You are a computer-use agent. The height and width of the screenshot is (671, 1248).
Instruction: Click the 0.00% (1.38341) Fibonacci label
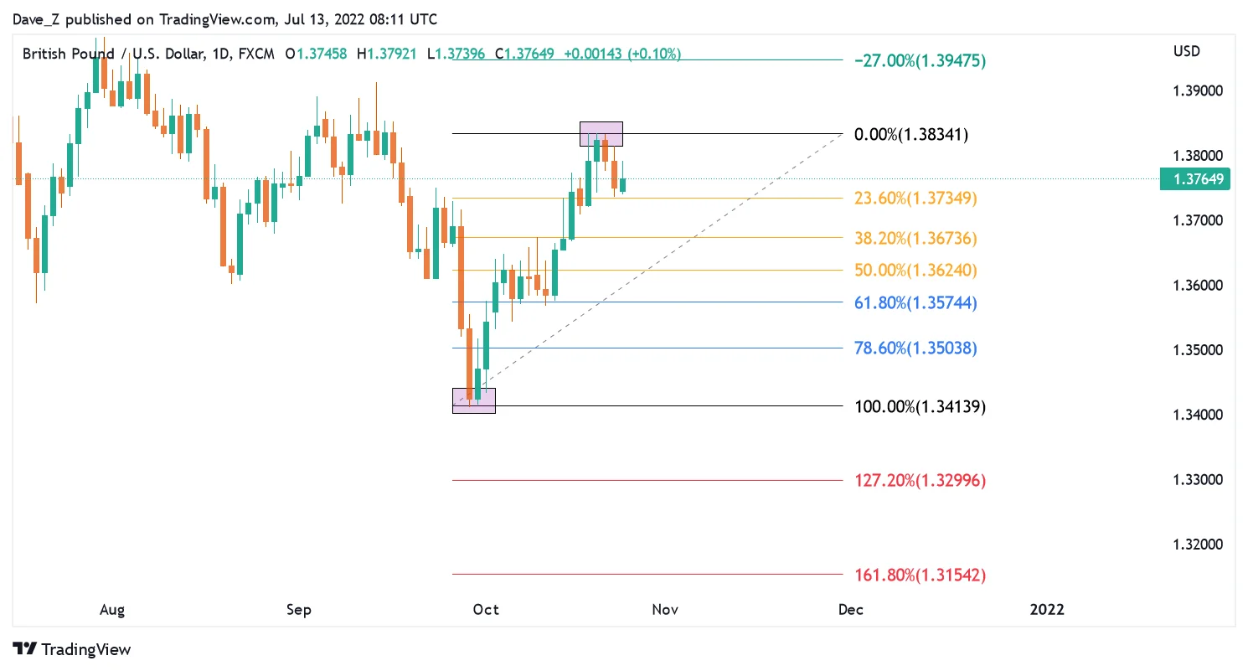click(910, 134)
